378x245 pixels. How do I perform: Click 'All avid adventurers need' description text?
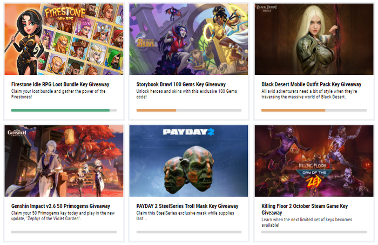(x=309, y=94)
